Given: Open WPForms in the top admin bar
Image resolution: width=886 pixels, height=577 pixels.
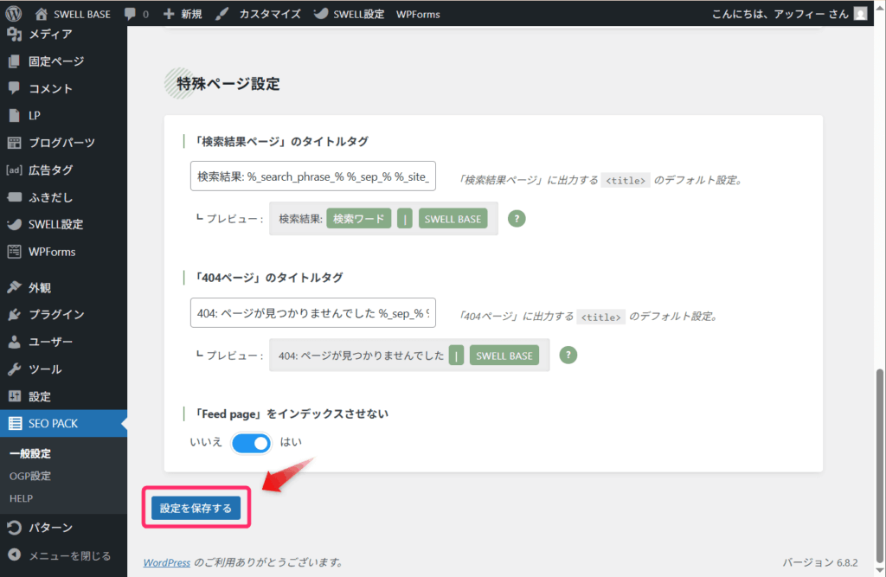Looking at the screenshot, I should (x=418, y=14).
